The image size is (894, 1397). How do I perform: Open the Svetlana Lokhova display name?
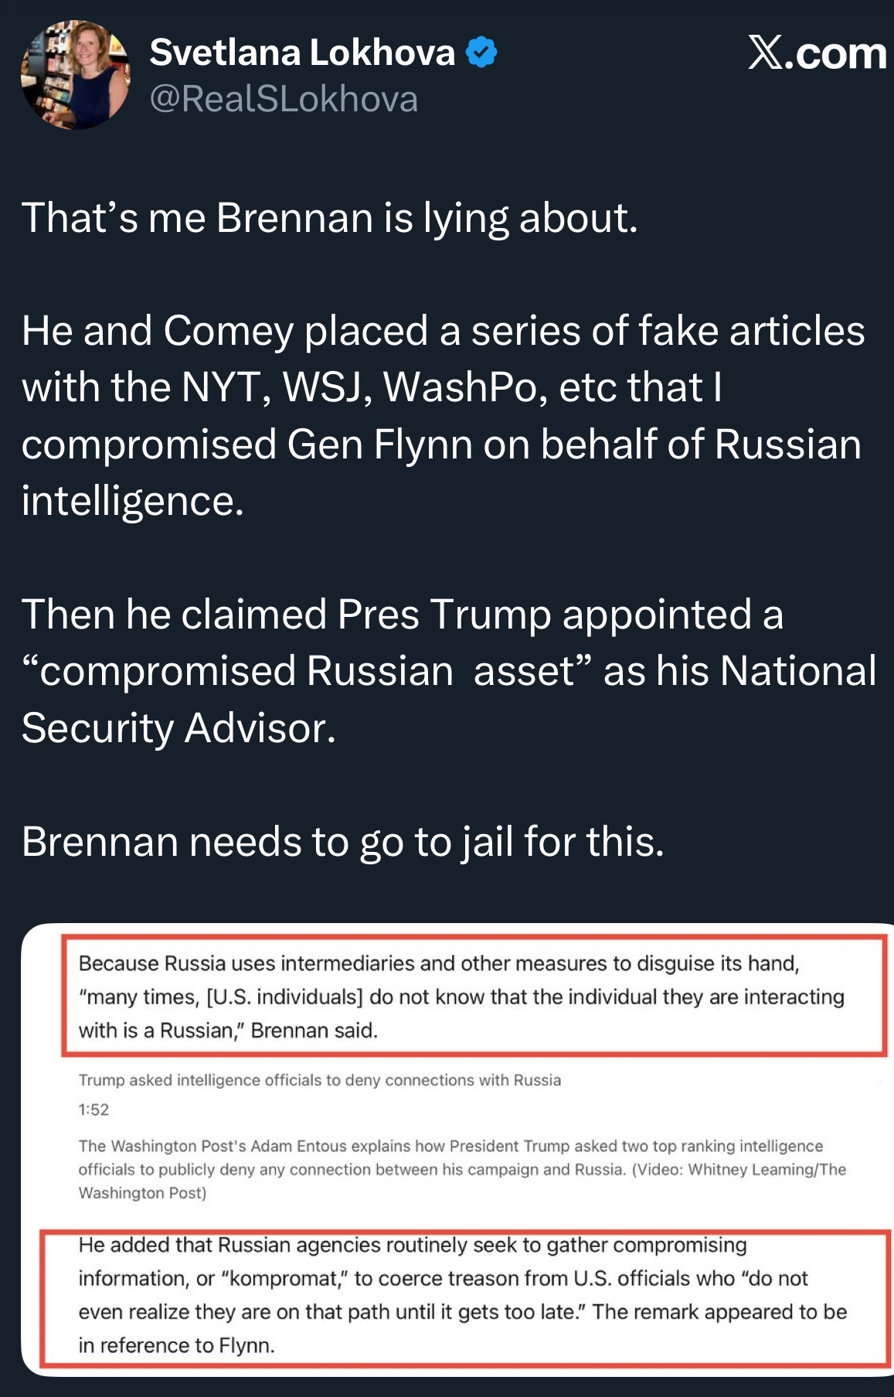pos(302,53)
